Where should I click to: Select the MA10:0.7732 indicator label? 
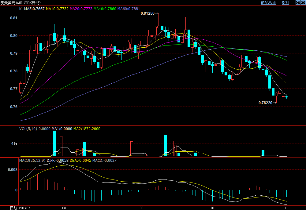coord(57,9)
